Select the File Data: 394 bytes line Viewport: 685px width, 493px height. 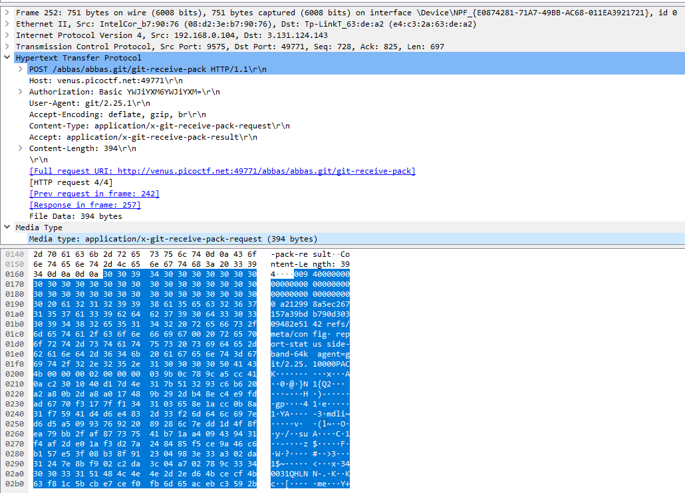click(x=76, y=216)
